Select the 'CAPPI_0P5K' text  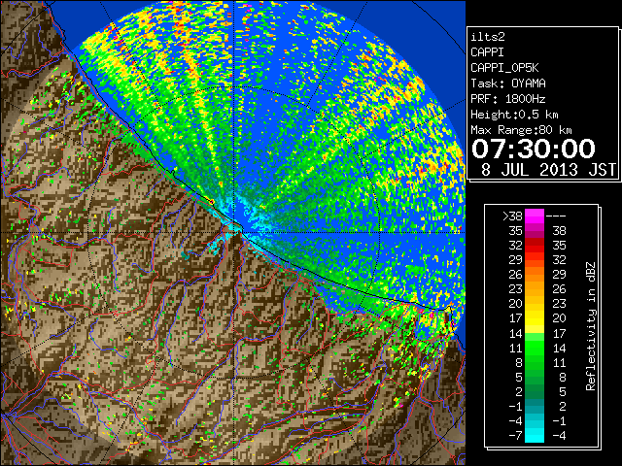504,68
